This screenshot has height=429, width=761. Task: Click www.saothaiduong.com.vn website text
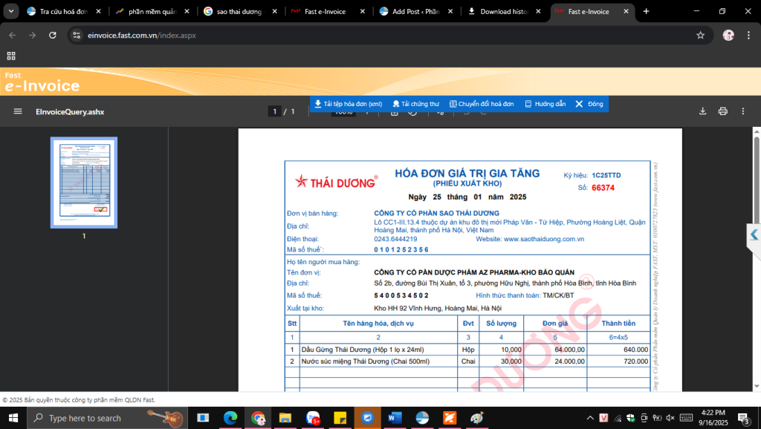[543, 239]
